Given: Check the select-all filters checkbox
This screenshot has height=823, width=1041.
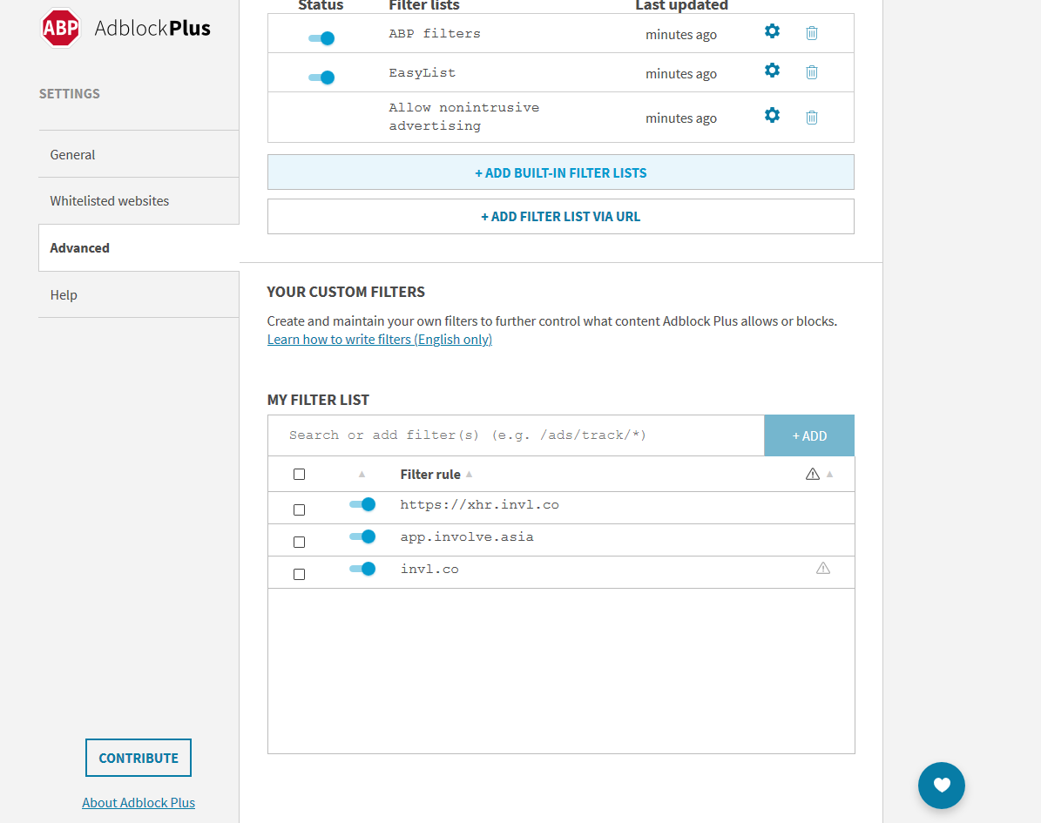Looking at the screenshot, I should click(x=300, y=474).
